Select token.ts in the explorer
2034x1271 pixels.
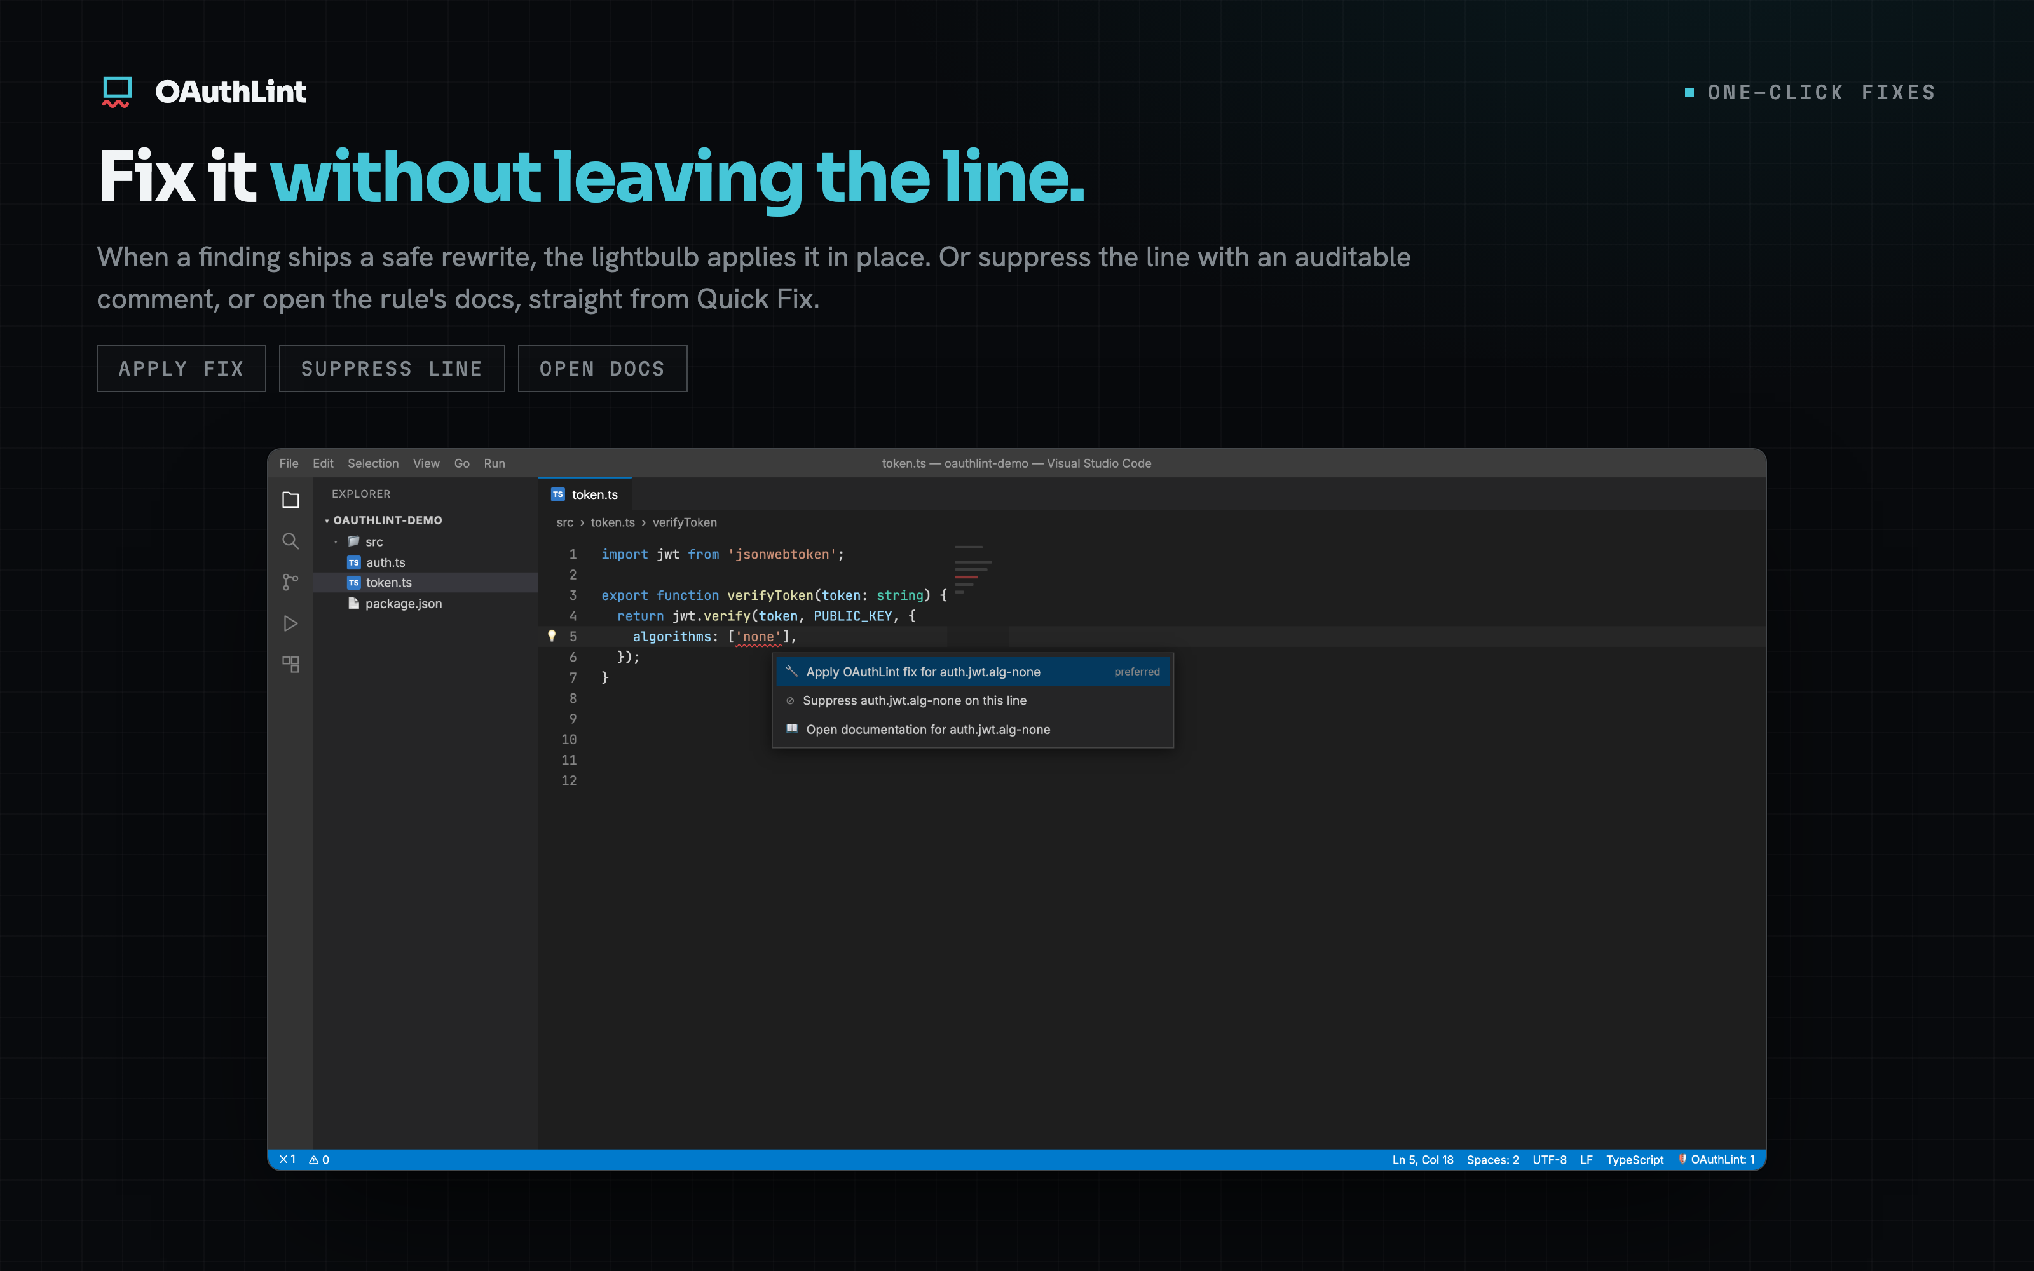click(x=425, y=583)
